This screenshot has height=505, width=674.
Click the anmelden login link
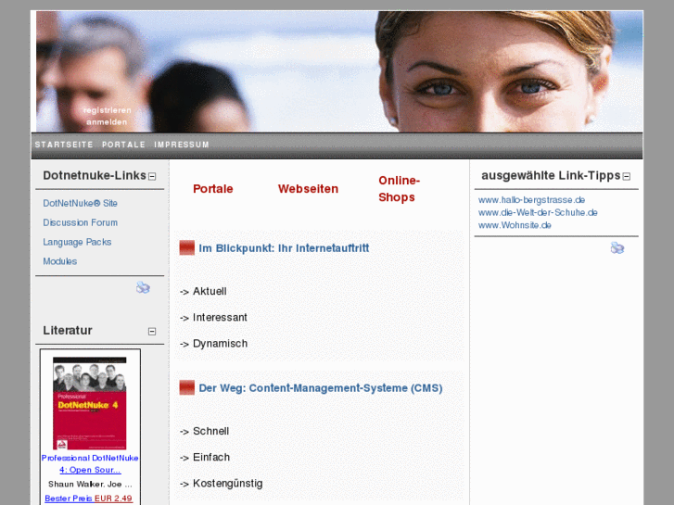(x=107, y=122)
